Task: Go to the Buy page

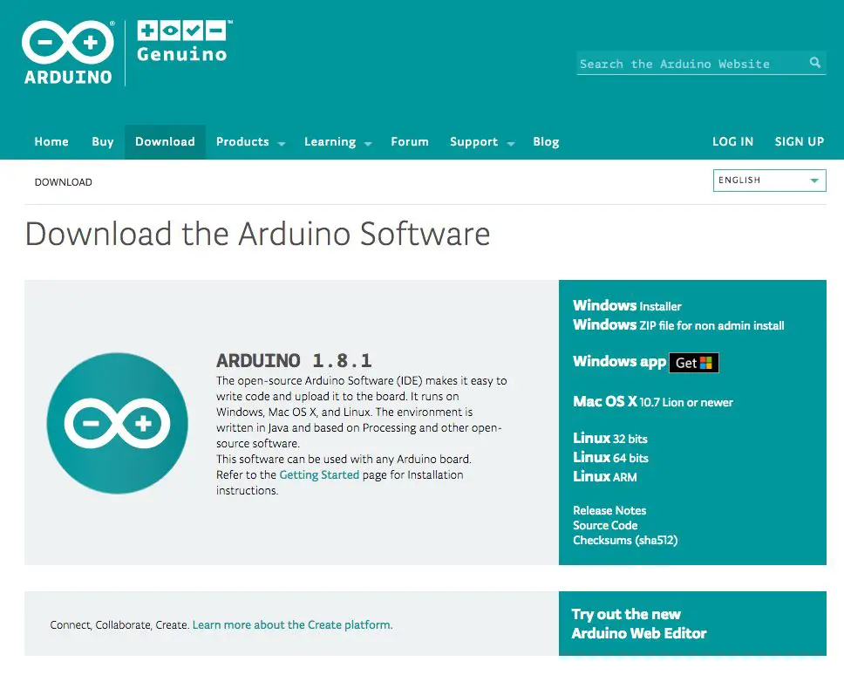Action: [x=102, y=141]
